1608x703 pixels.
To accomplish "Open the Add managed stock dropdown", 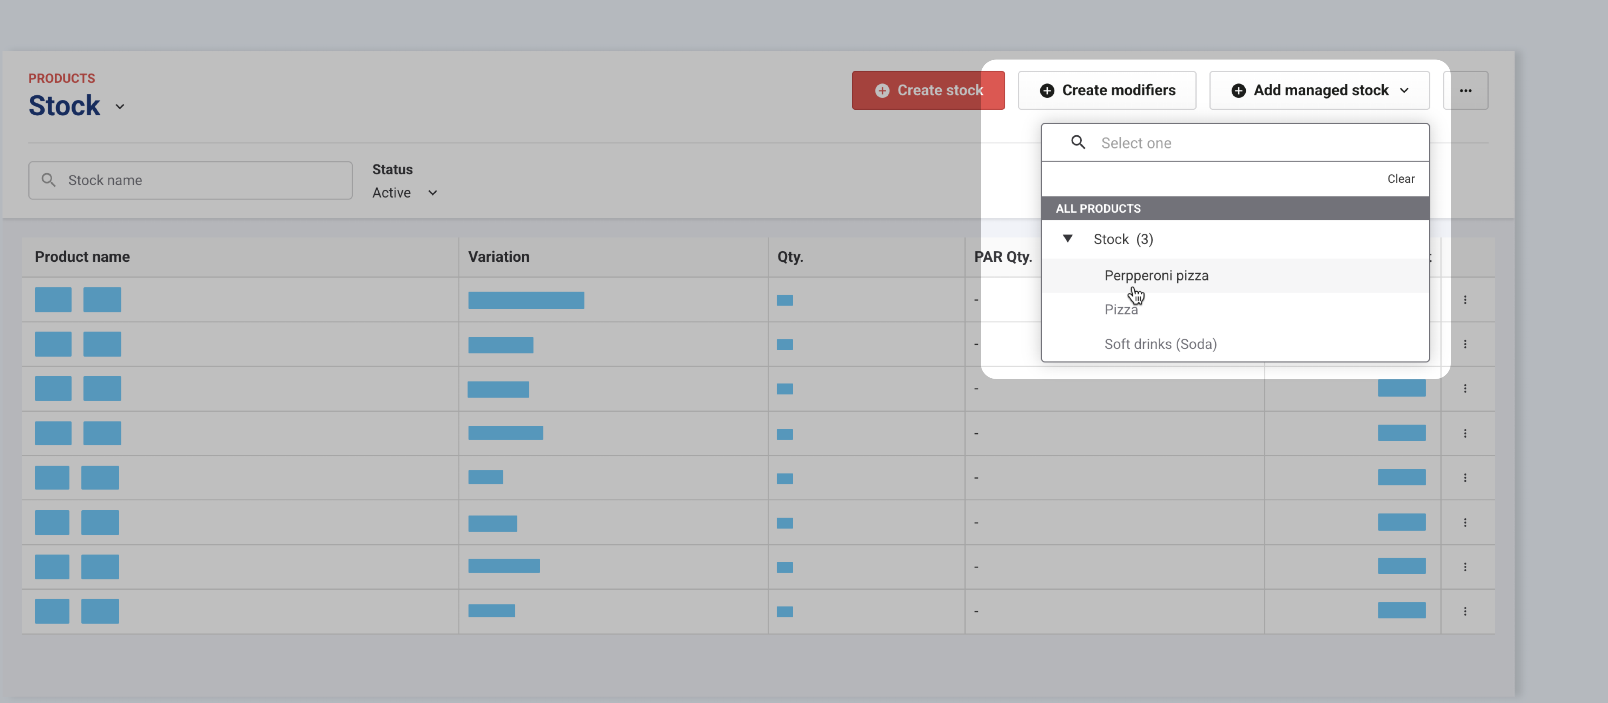I will pyautogui.click(x=1319, y=91).
